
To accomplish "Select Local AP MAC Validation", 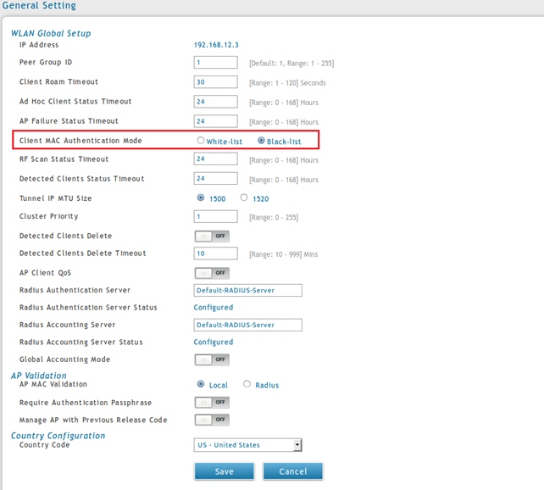I will pyautogui.click(x=201, y=384).
